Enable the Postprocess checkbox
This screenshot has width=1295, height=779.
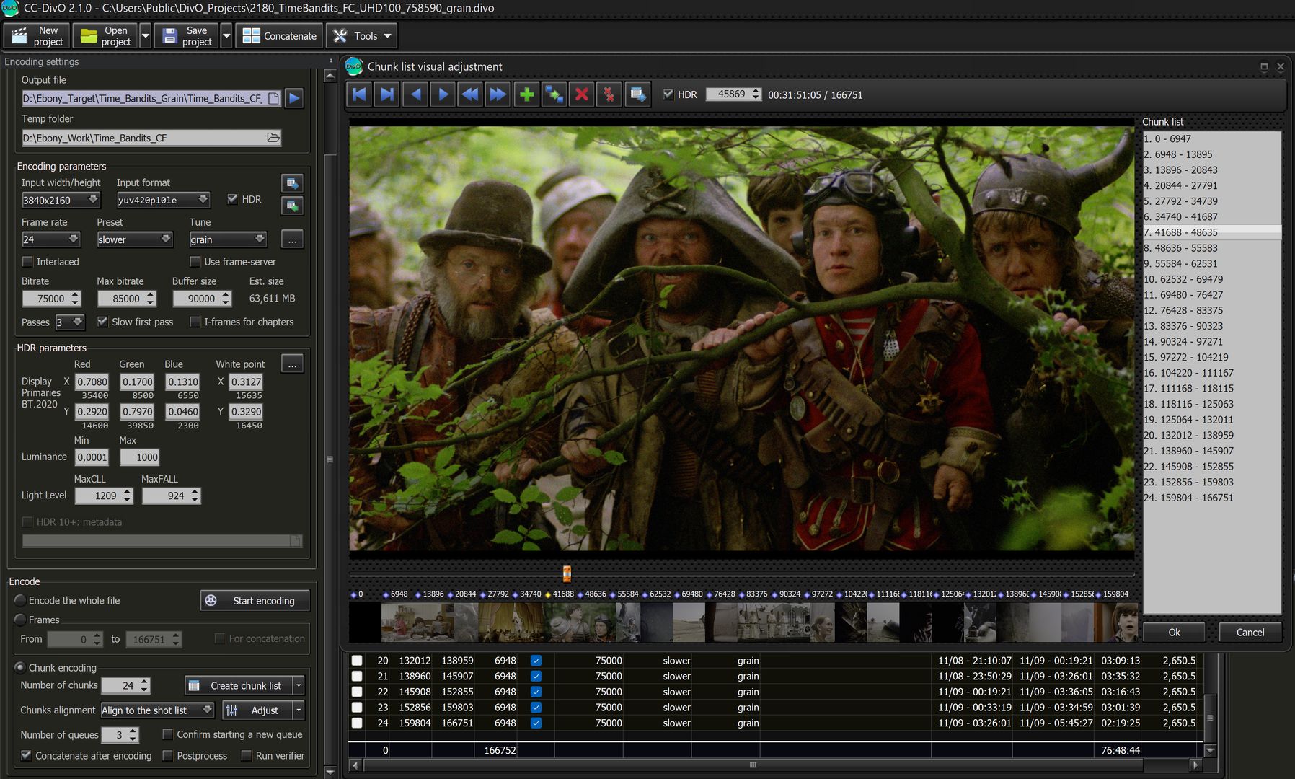(167, 755)
